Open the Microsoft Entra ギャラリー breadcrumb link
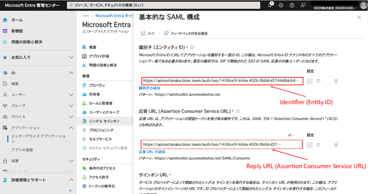This screenshot has width=368, height=194. pyautogui.click(x=114, y=15)
